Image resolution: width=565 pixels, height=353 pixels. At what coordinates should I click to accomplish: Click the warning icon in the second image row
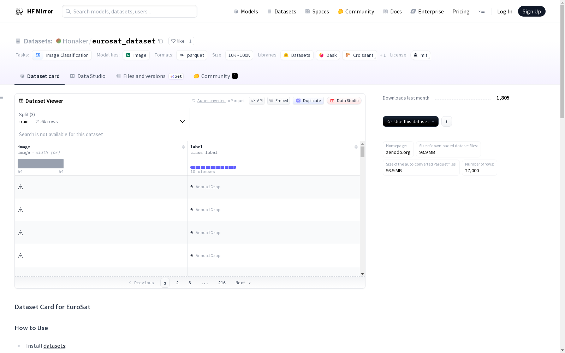coord(20,210)
